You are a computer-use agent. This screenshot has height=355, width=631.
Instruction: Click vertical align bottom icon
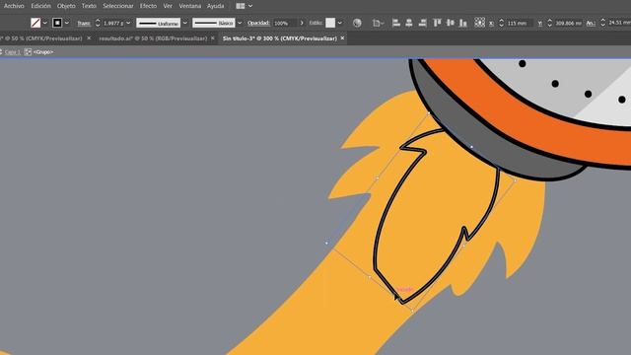click(463, 23)
